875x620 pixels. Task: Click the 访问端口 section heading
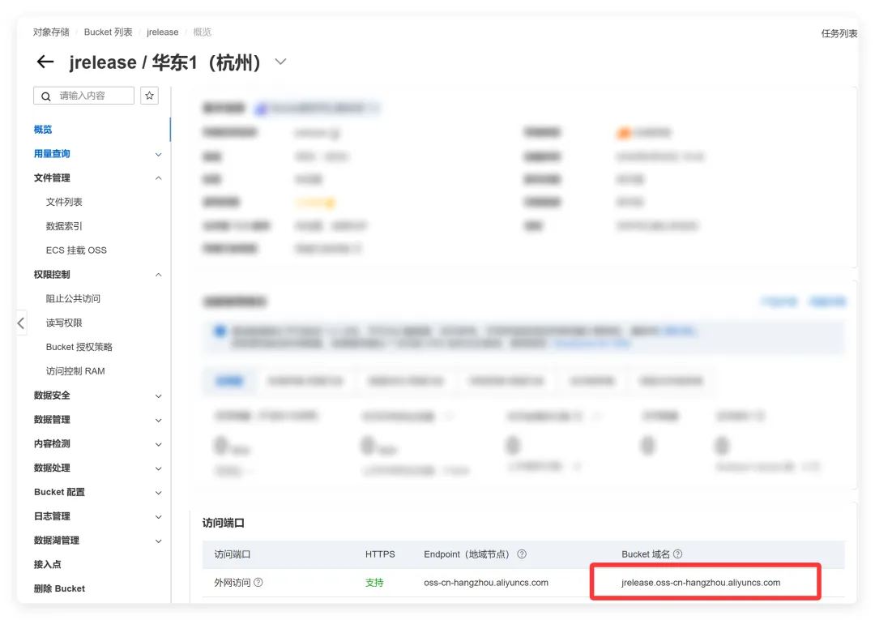pos(224,523)
